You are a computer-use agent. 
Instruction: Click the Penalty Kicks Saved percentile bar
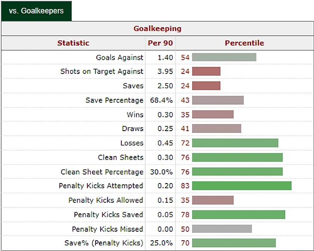click(238, 214)
